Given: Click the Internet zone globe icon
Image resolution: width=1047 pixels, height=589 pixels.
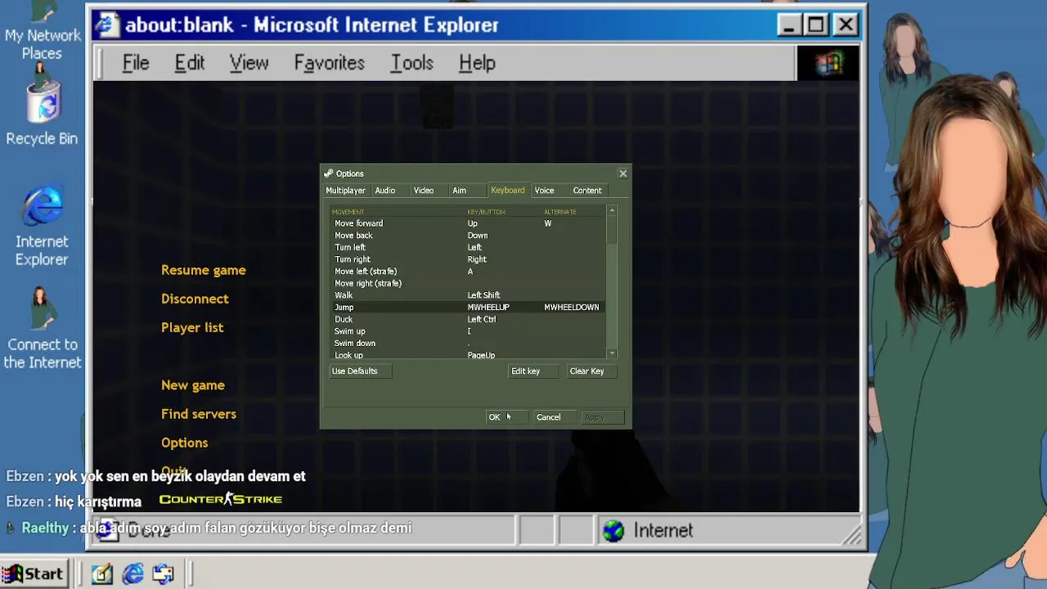Looking at the screenshot, I should pos(613,530).
